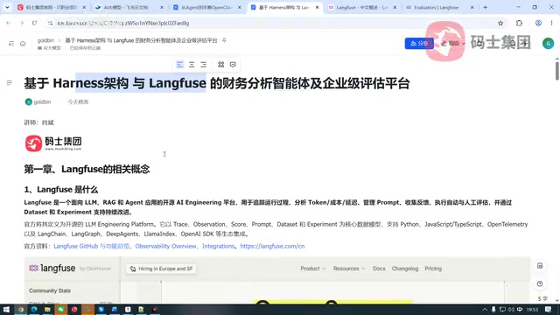
Task: Open File Explorer from the taskbar
Action: tap(47, 310)
